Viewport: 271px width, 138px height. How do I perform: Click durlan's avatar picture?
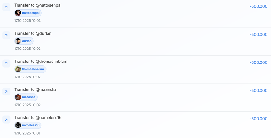(x=18, y=41)
